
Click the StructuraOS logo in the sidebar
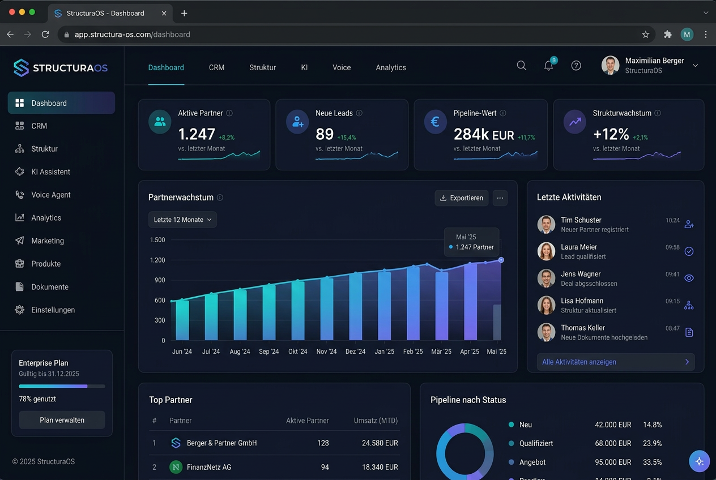61,68
